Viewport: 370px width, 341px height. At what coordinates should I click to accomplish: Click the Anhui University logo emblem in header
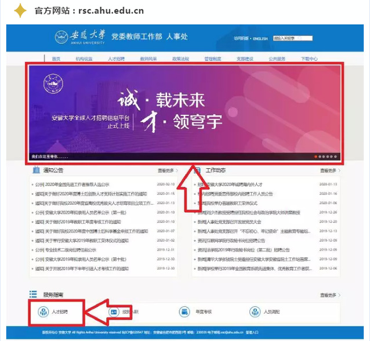61,37
